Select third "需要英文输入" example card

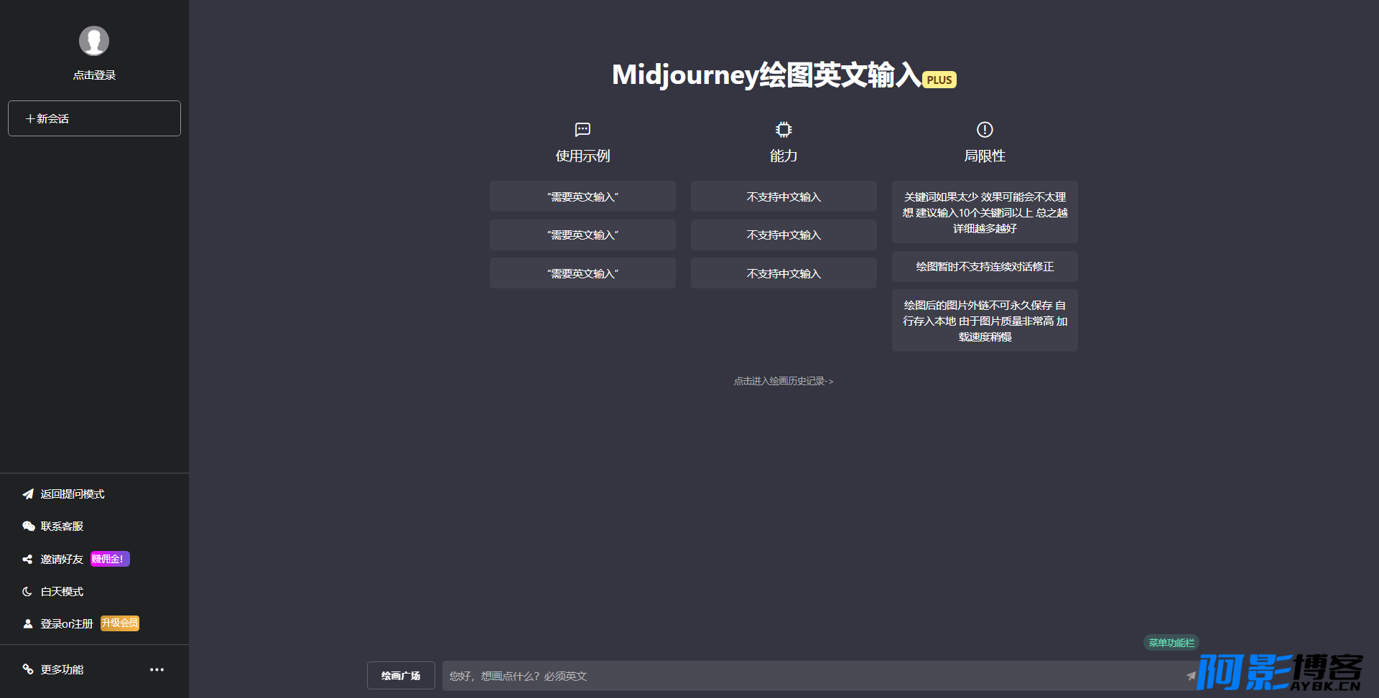point(582,273)
